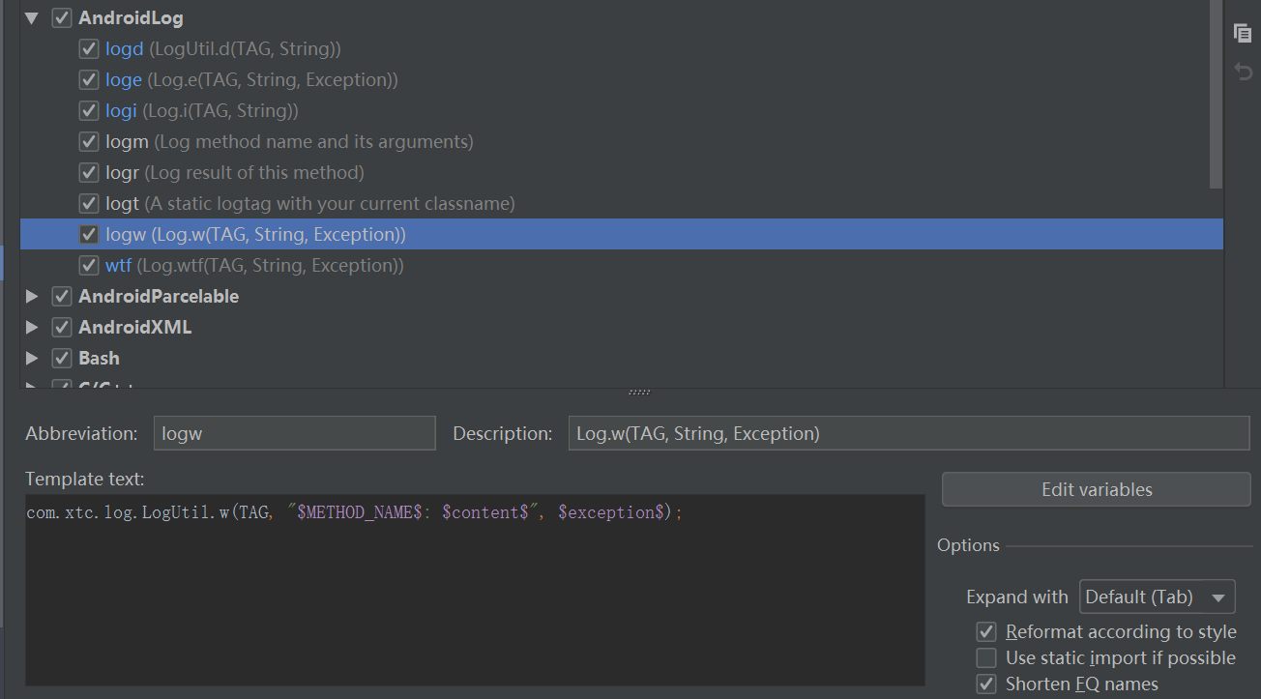Viewport: 1261px width, 699px height.
Task: Disable the AndroidParcelable group checkbox
Action: point(61,296)
